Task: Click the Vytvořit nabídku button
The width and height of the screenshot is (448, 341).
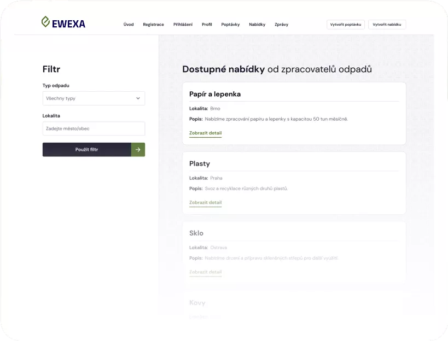Action: 387,25
